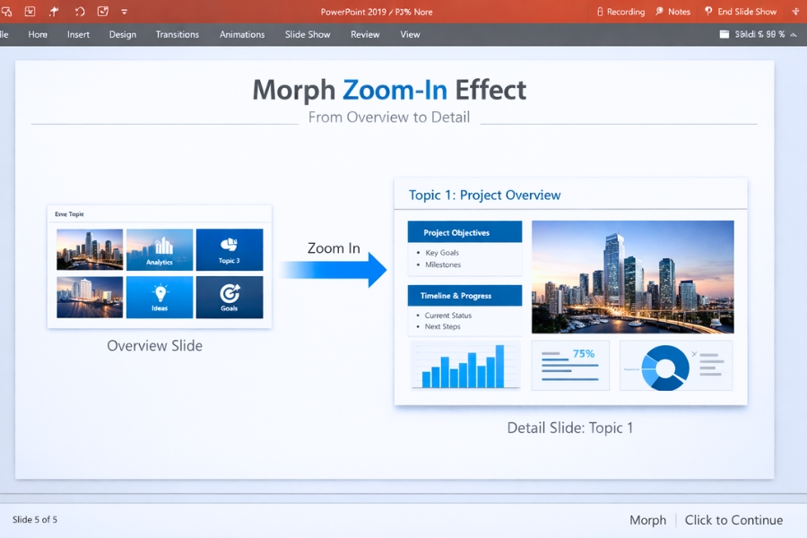Open the Slide Show ribbon tab

tap(308, 34)
